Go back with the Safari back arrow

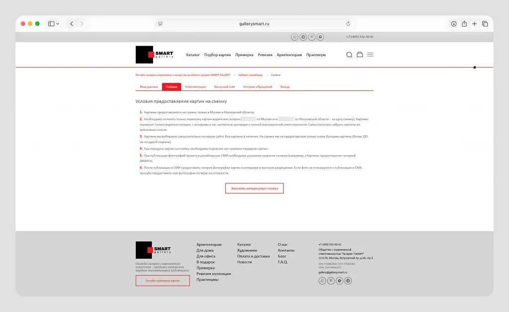tap(72, 24)
